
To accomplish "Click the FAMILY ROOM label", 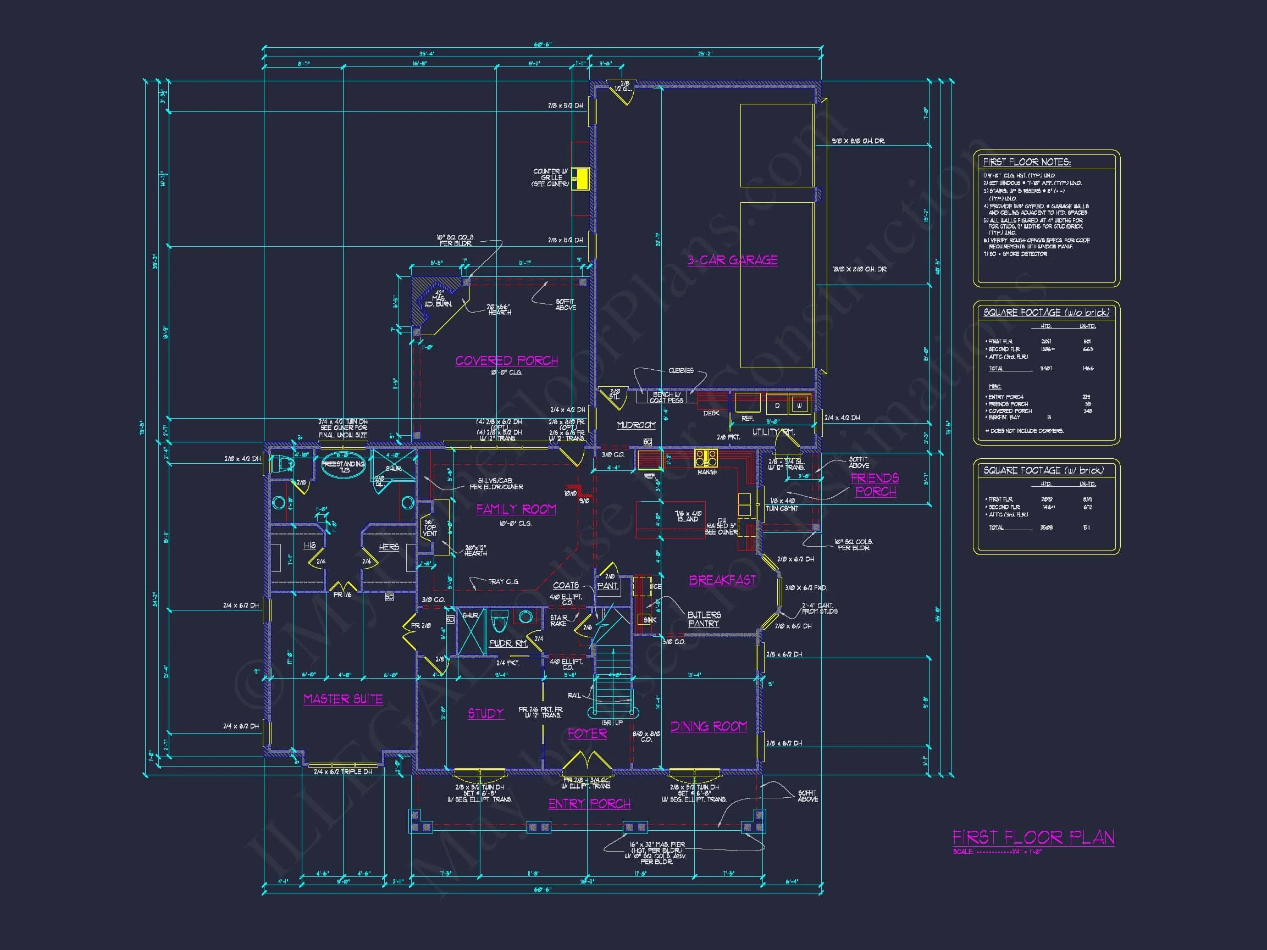I will 516,509.
